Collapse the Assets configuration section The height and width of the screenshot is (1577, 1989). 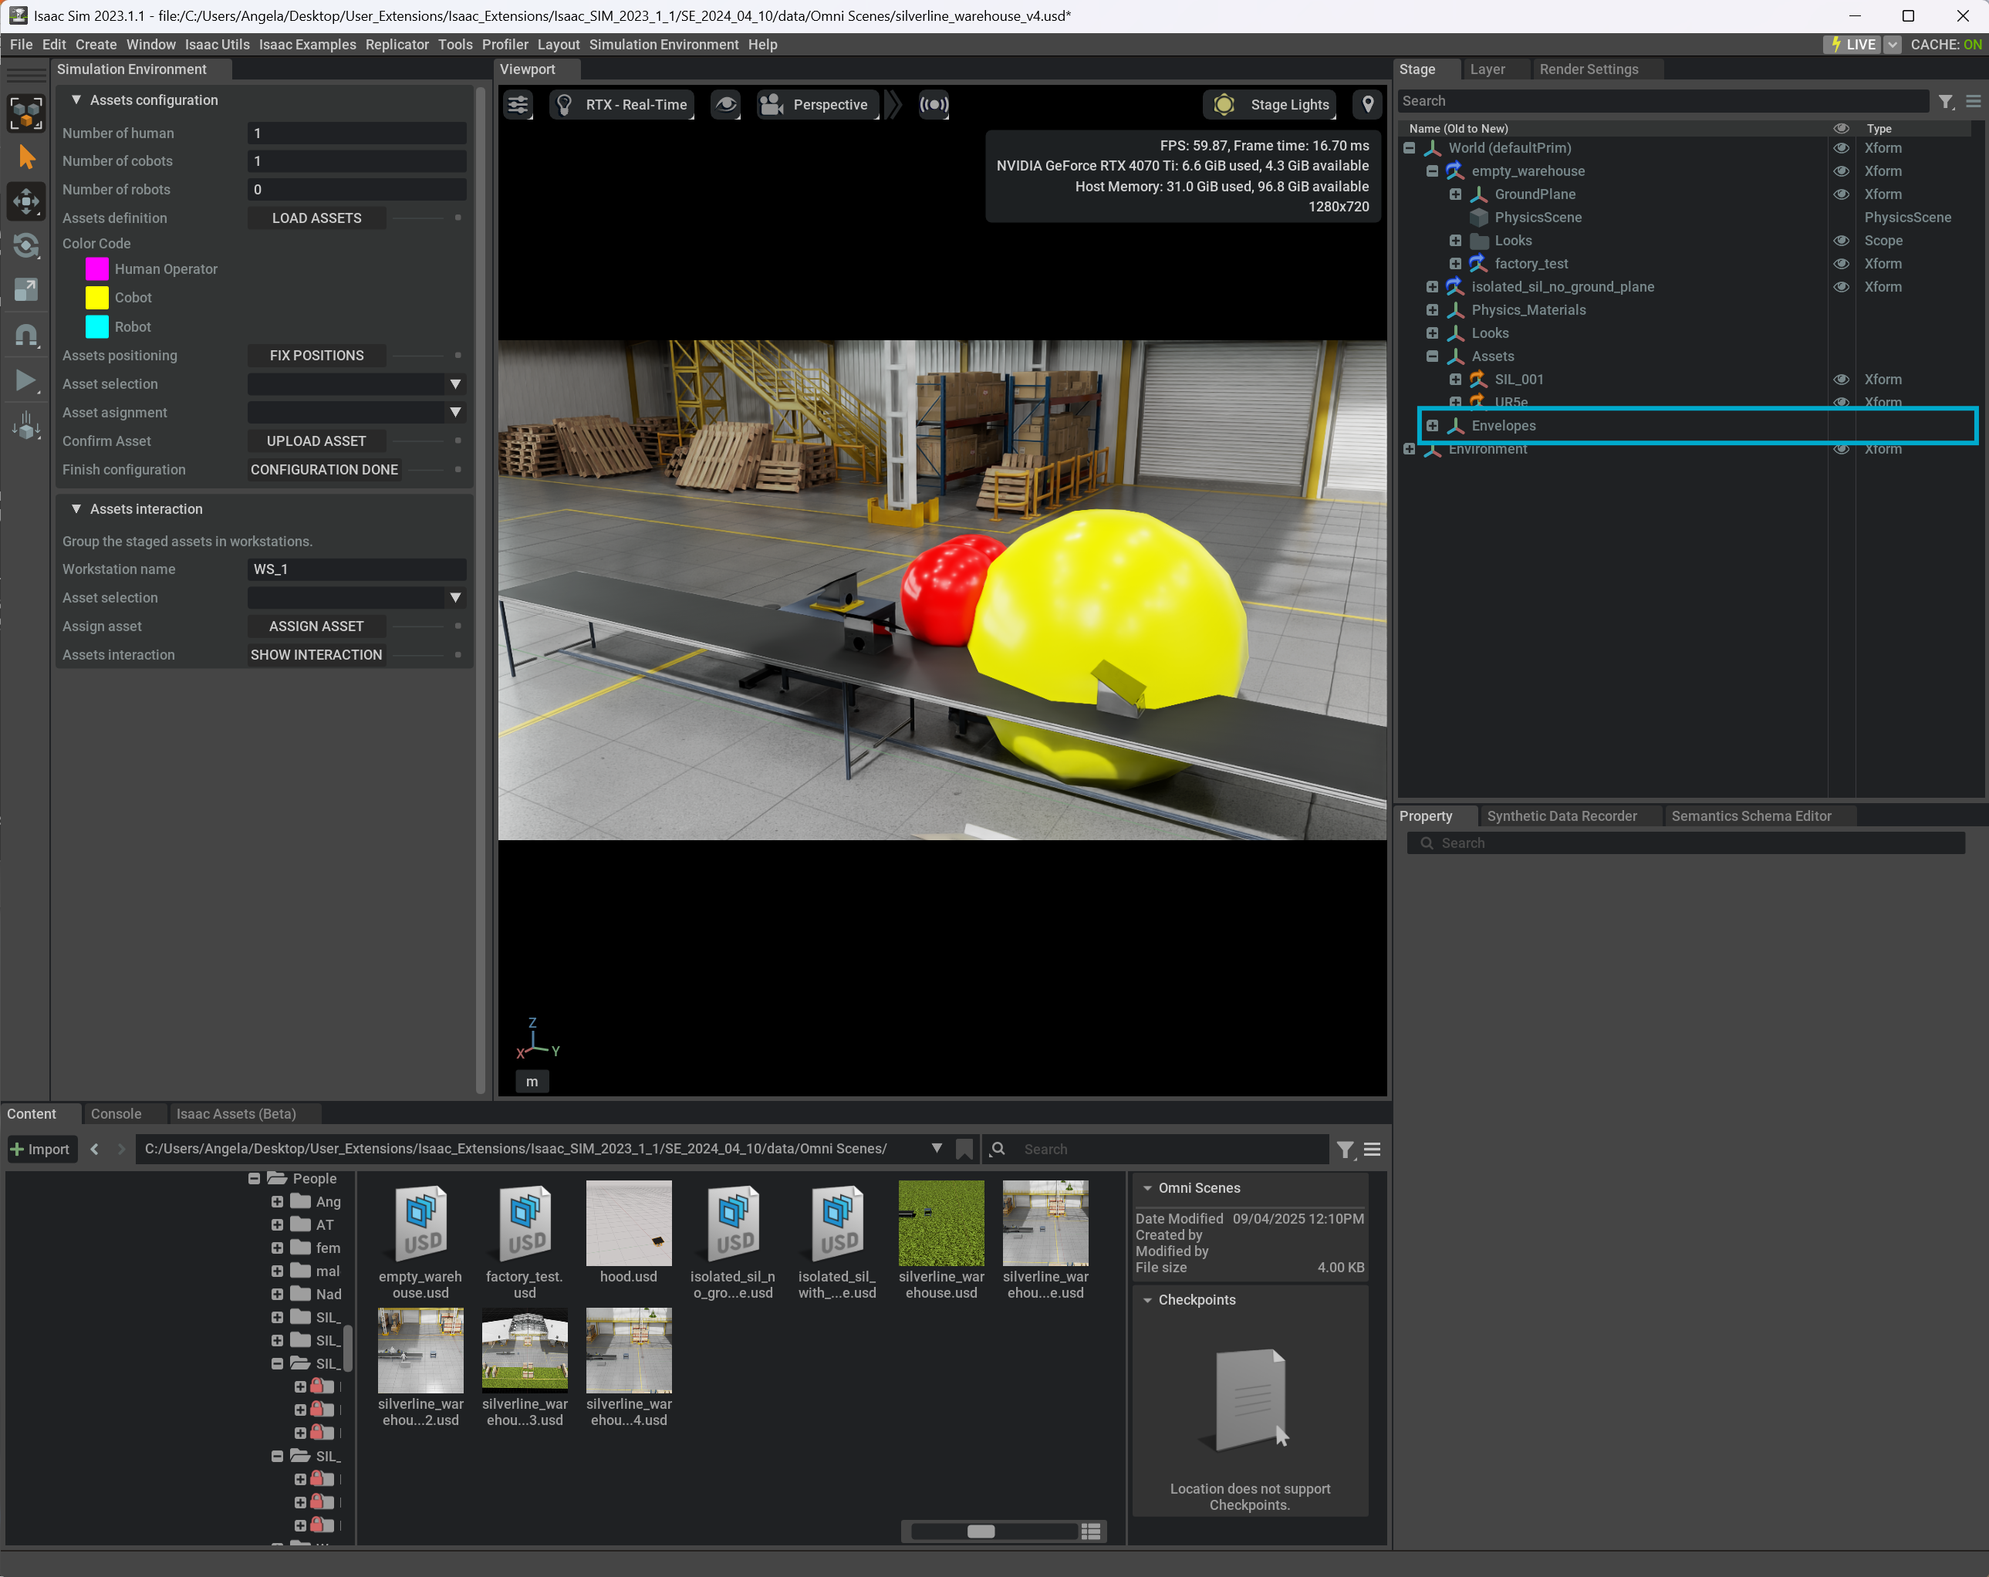point(76,100)
